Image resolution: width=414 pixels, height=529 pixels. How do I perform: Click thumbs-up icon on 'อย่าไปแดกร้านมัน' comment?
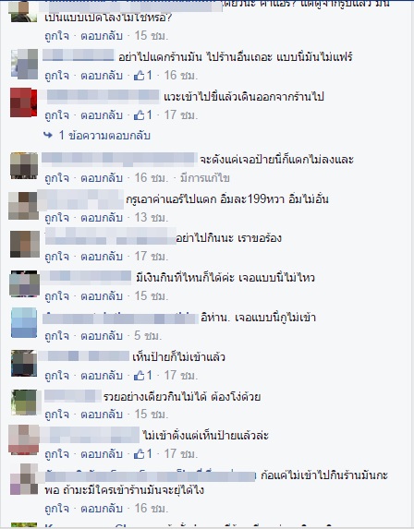(x=139, y=75)
